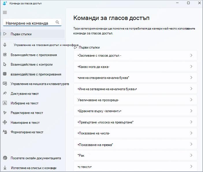Expand chevron on Име на затваряне на началната буква
Image resolution: width=203 pixels, height=172 pixels.
click(191, 89)
